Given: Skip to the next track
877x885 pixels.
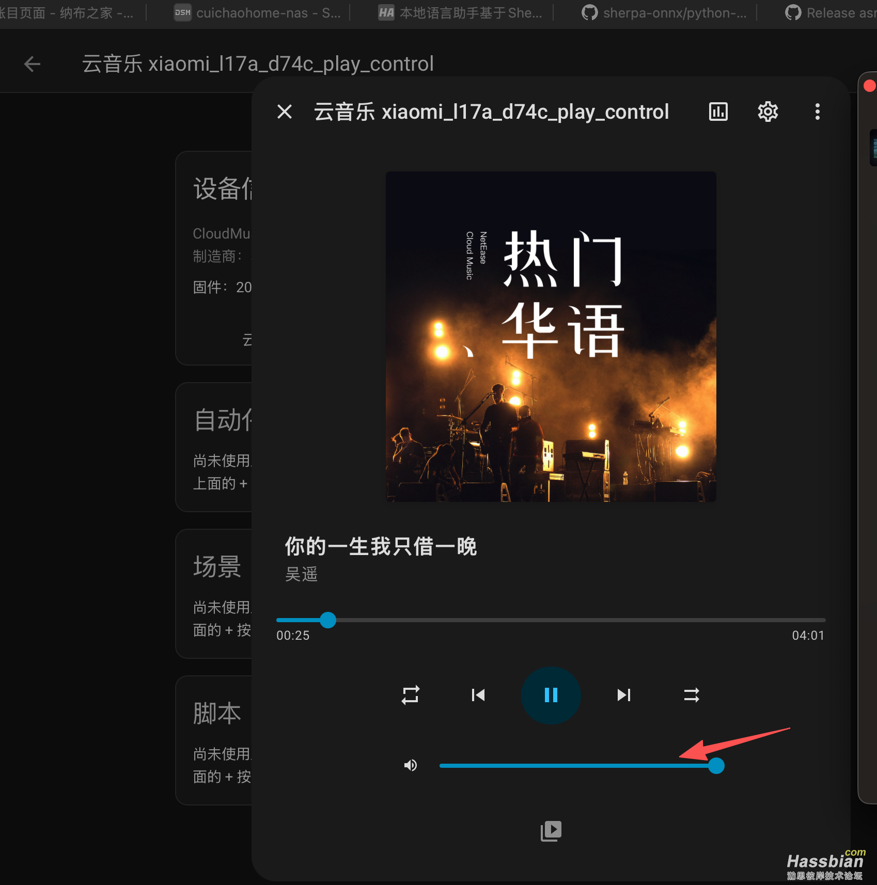Looking at the screenshot, I should coord(623,695).
